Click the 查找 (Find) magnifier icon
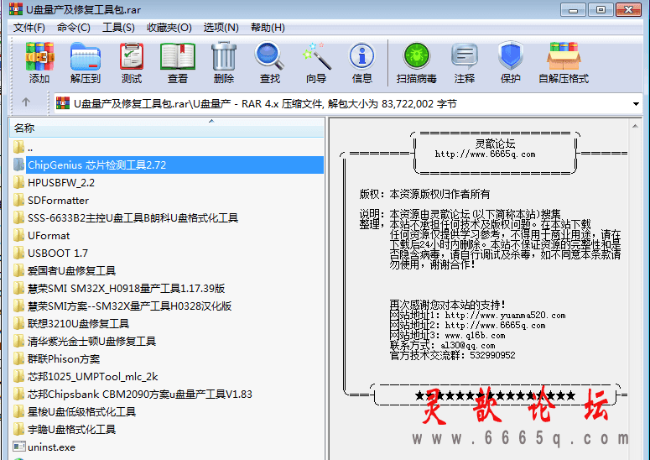This screenshot has width=650, height=460. point(270,56)
